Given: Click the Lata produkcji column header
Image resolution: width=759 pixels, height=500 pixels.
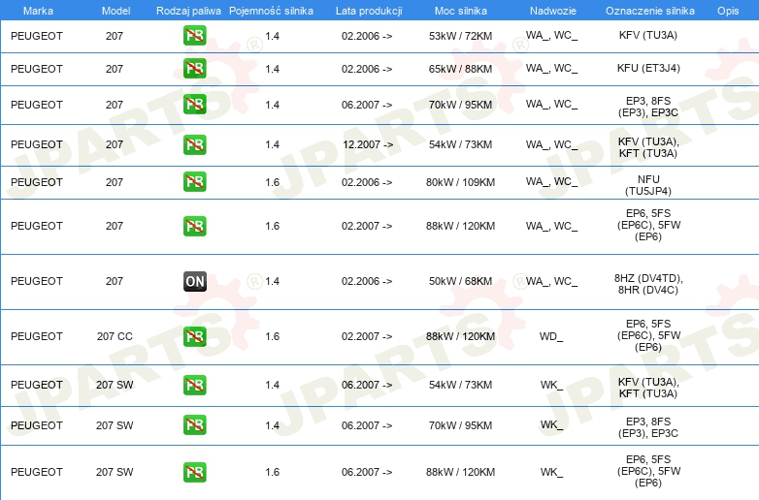Looking at the screenshot, I should 369,11.
